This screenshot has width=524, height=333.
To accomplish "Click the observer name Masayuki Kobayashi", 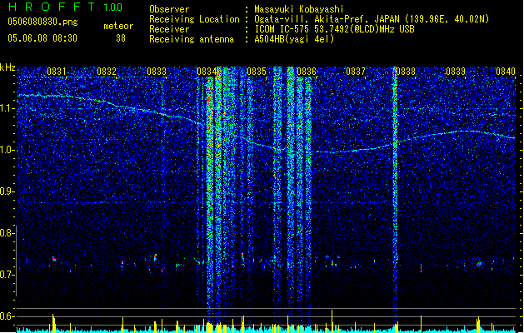I will tap(299, 9).
